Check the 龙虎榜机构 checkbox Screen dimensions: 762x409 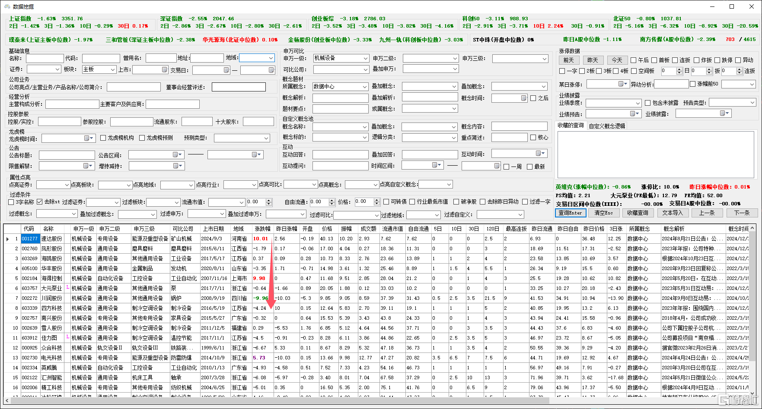point(103,138)
